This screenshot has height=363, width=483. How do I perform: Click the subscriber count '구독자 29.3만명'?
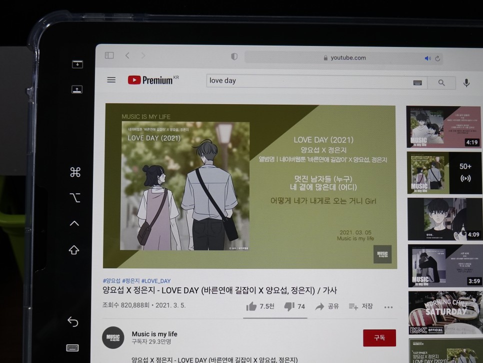click(151, 341)
